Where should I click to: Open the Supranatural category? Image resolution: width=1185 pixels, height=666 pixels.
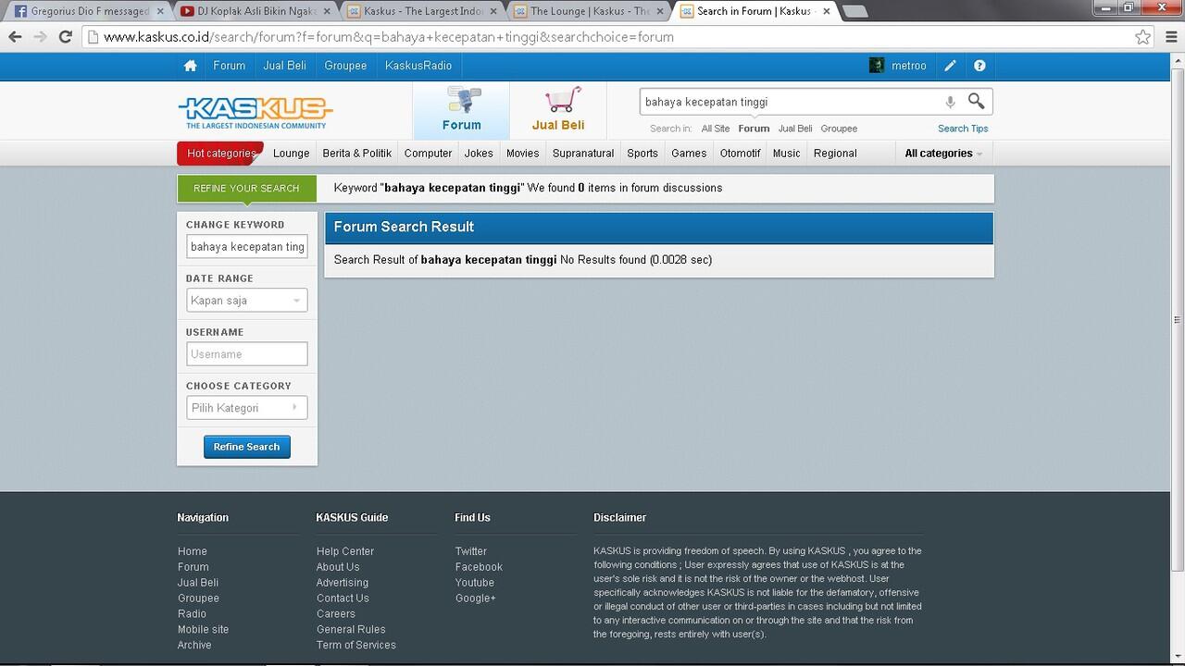(583, 154)
